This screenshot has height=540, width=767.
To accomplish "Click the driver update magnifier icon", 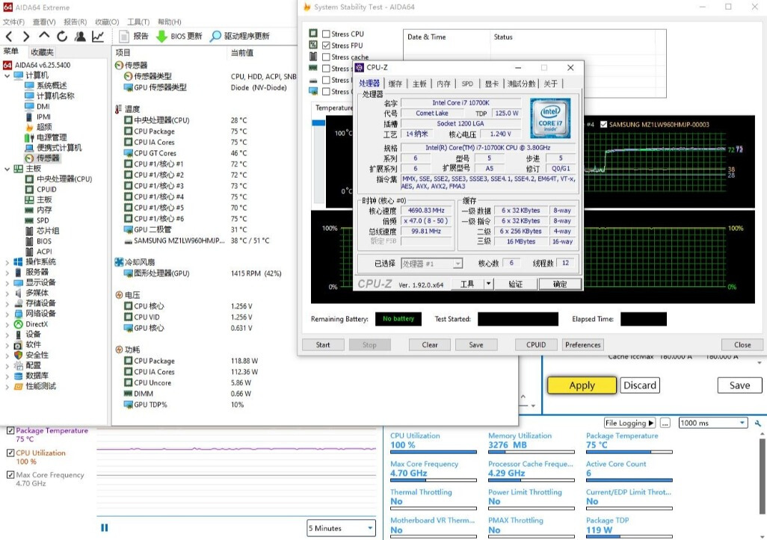I will tap(215, 36).
